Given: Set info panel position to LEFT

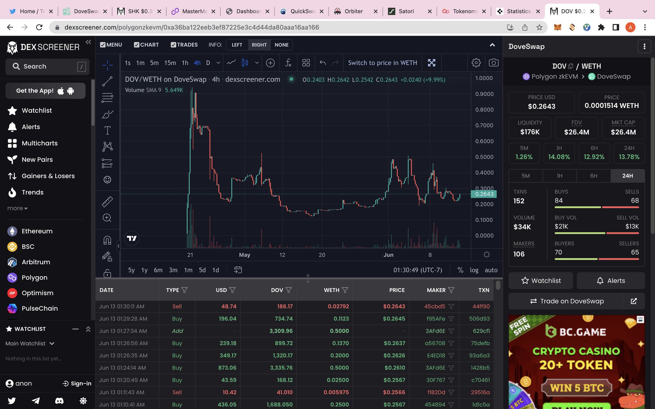Looking at the screenshot, I should tap(237, 45).
